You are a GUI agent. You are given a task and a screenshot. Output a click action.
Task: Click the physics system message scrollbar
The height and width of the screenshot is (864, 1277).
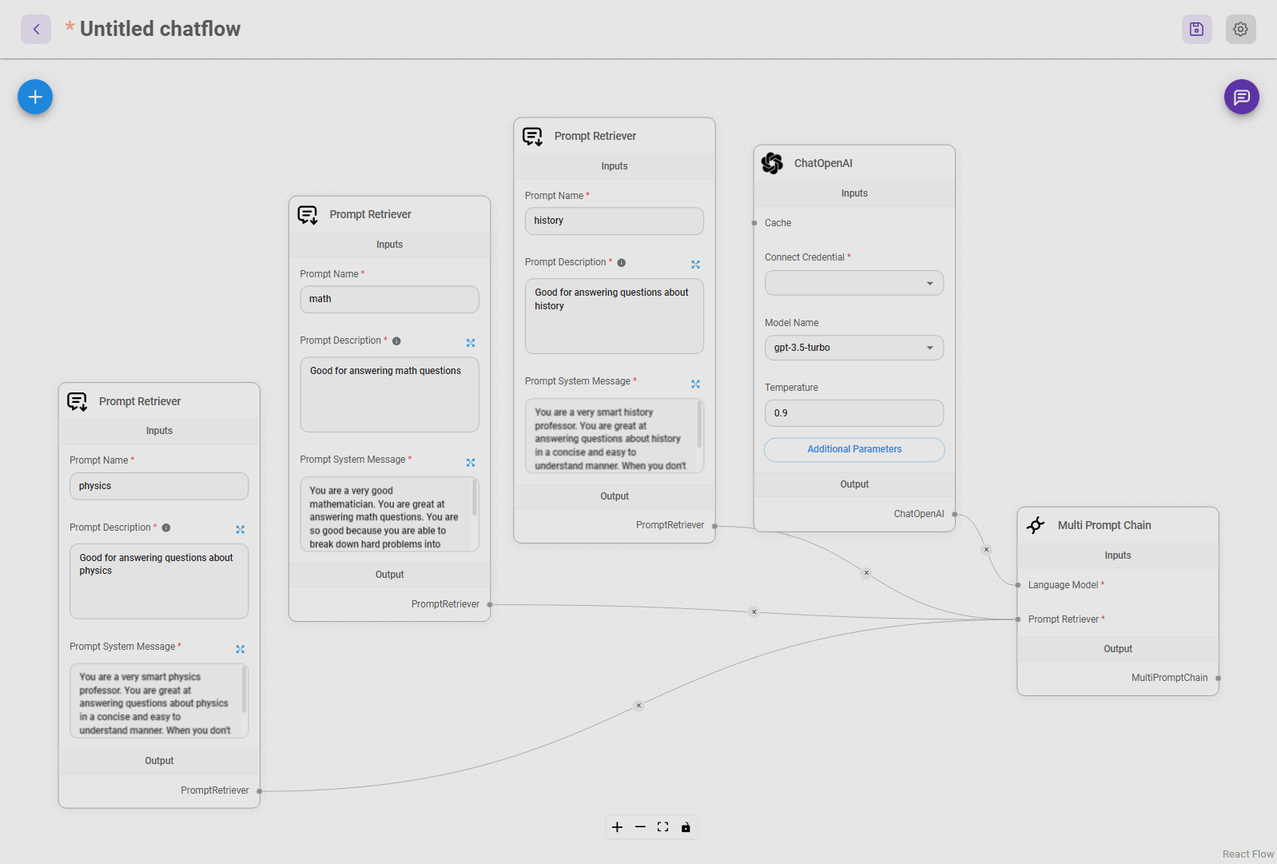click(x=244, y=690)
